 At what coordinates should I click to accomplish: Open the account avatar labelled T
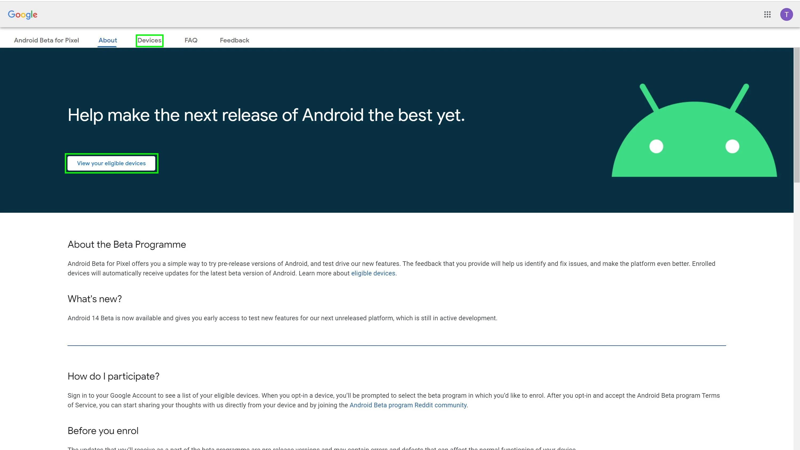click(x=786, y=15)
